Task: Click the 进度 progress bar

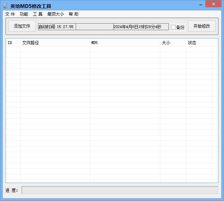Action: tap(120, 190)
